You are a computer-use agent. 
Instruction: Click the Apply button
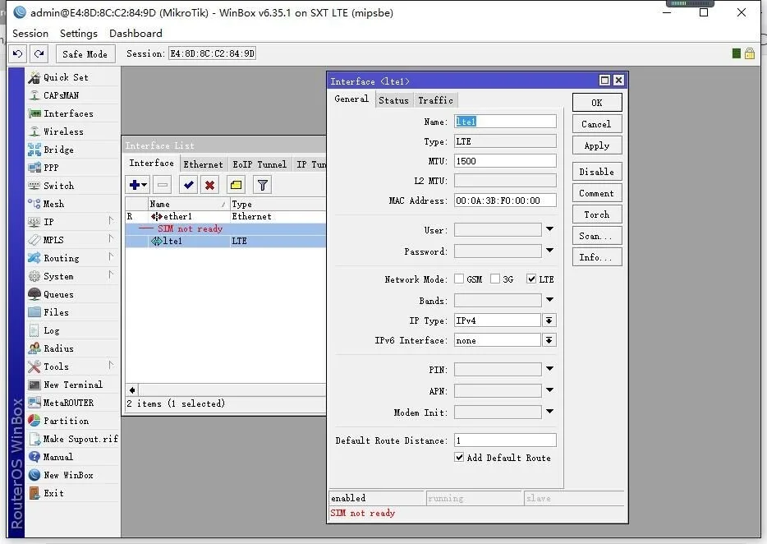[597, 146]
